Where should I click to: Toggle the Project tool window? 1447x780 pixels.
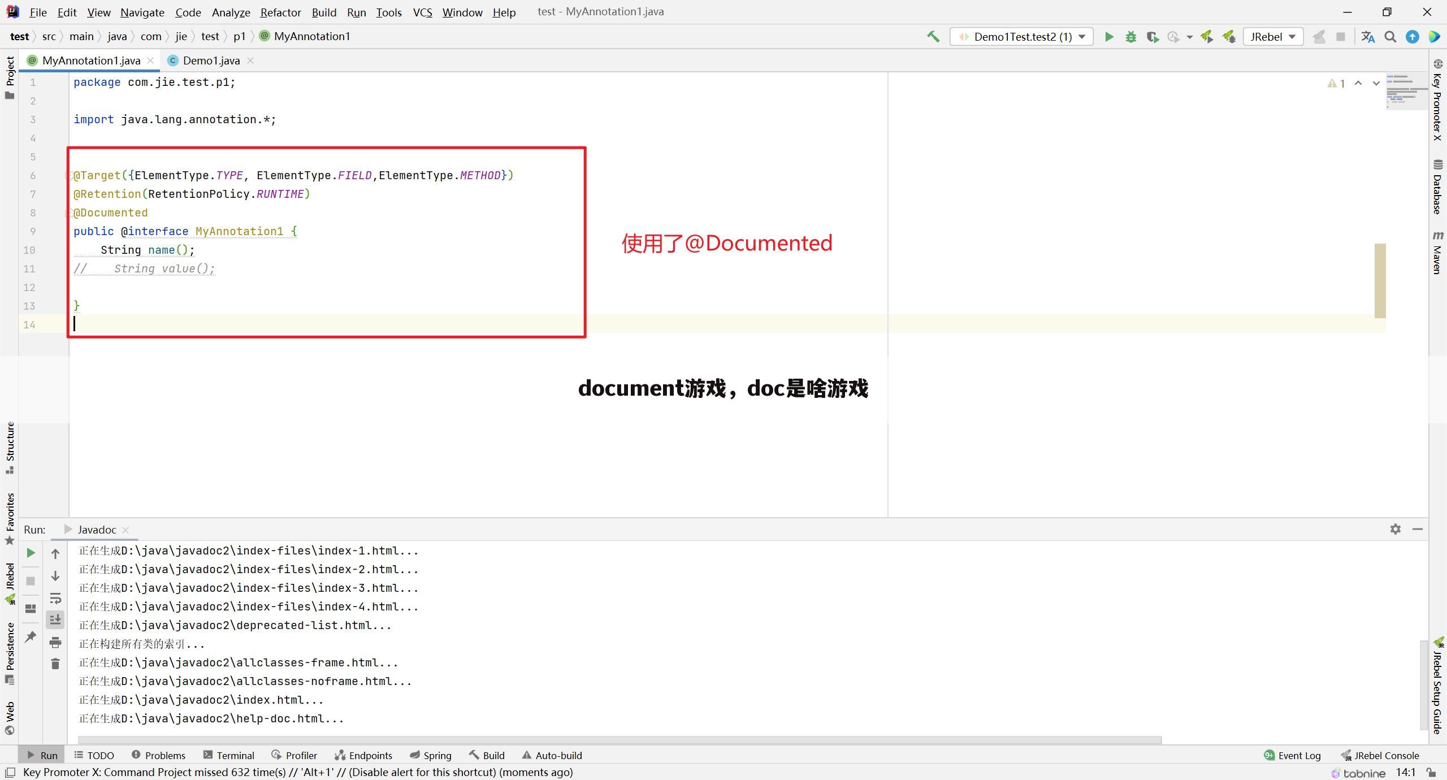point(10,78)
